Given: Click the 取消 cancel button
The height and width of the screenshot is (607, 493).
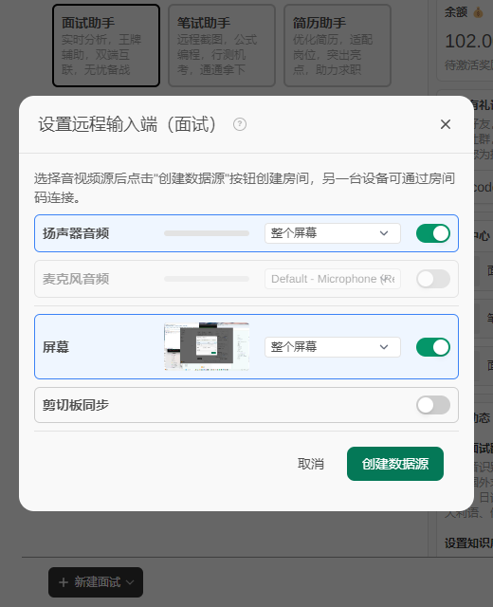Looking at the screenshot, I should point(310,464).
